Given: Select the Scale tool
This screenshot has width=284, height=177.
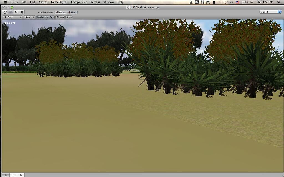Looking at the screenshot, I should pos(22,12).
